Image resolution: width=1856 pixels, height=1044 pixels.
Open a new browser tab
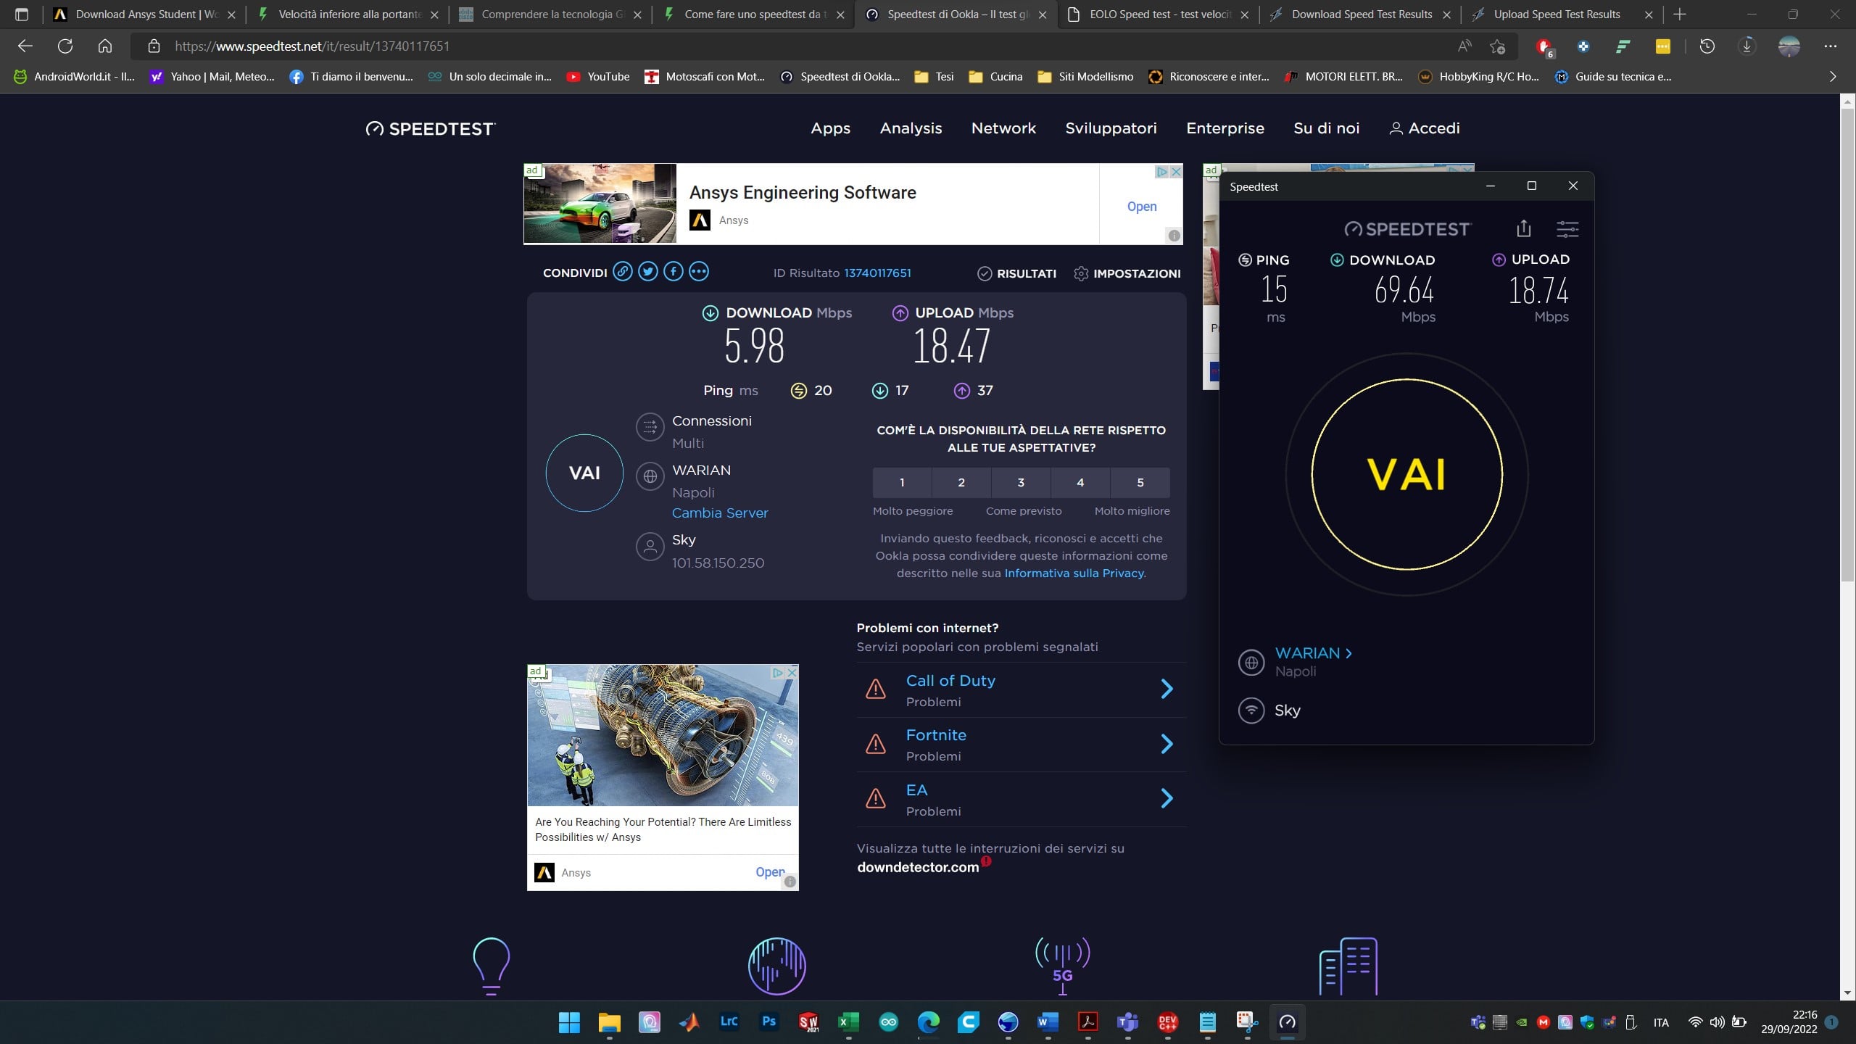pyautogui.click(x=1680, y=14)
